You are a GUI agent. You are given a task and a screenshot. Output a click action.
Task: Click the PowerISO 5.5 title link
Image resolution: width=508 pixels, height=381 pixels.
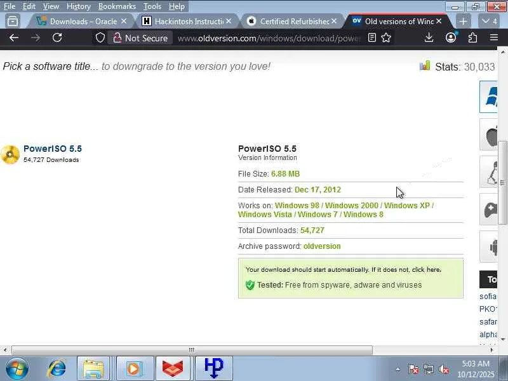click(53, 149)
